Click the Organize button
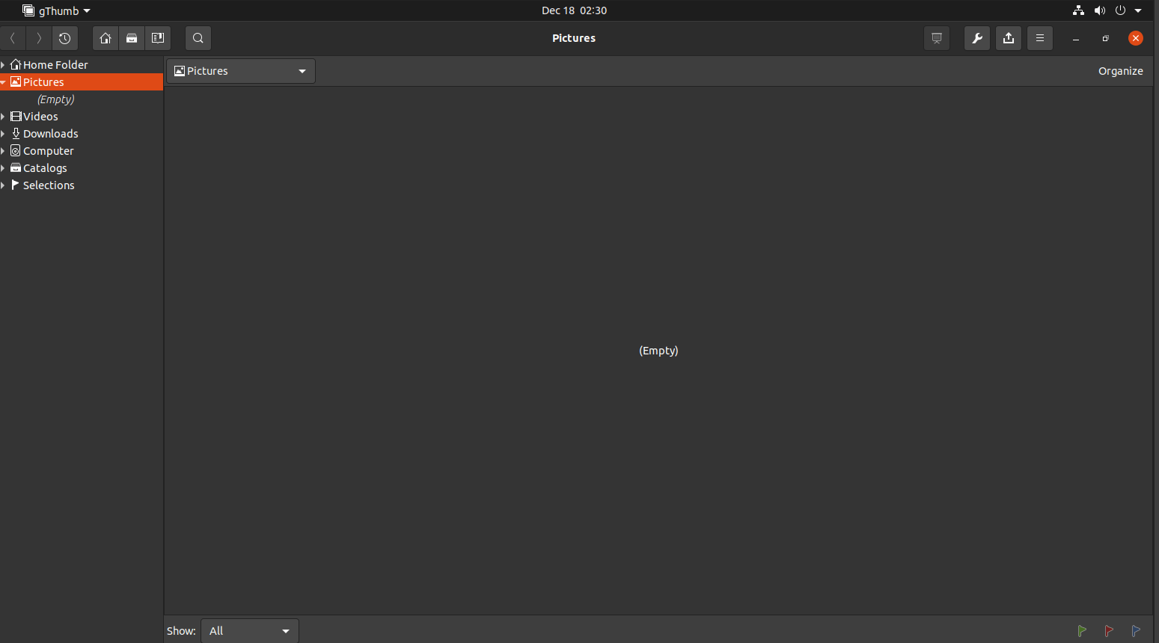This screenshot has height=643, width=1159. 1120,71
